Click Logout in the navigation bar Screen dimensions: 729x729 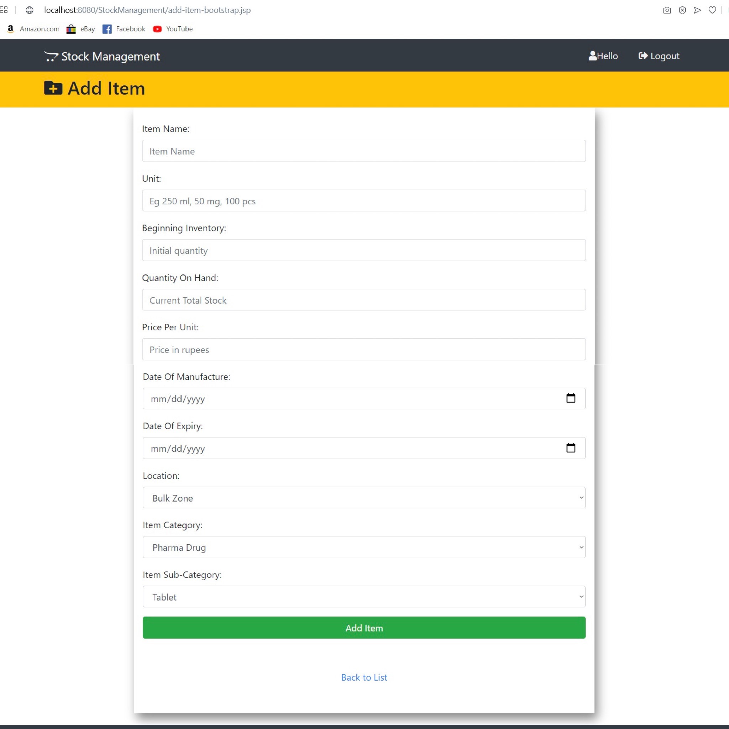click(x=659, y=56)
